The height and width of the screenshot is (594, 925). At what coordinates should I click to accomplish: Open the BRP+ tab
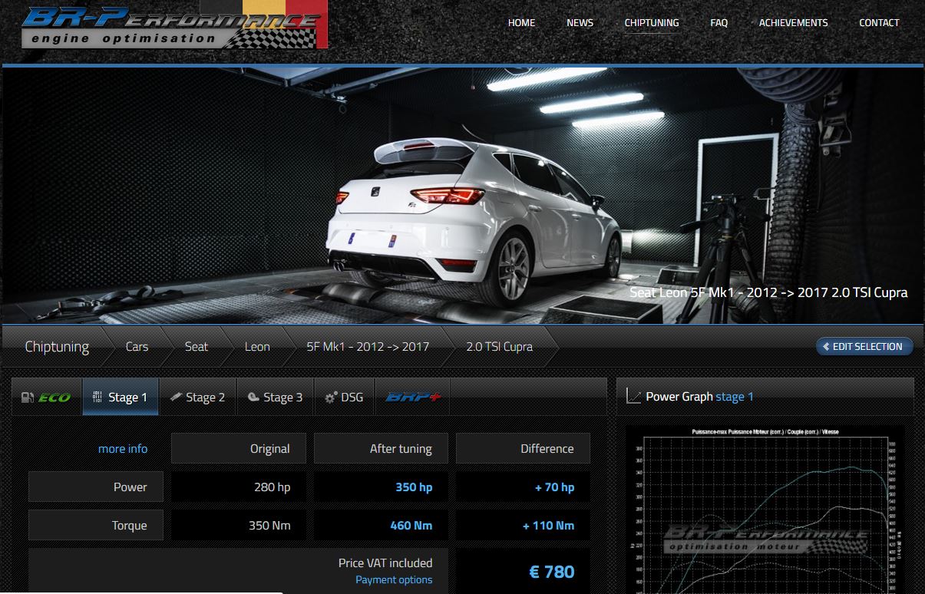coord(411,397)
